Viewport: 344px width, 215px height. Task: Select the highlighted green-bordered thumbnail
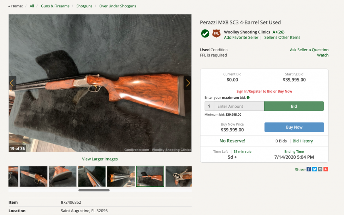[x=150, y=176]
